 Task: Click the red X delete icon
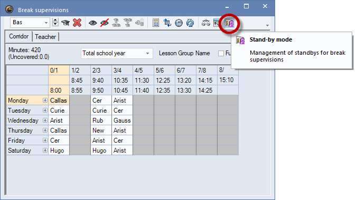pyautogui.click(x=77, y=23)
